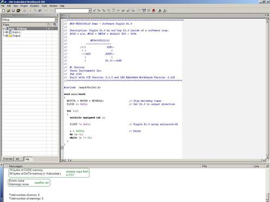Click 'Total number of warnings: 0' message

pyautogui.click(x=26, y=199)
